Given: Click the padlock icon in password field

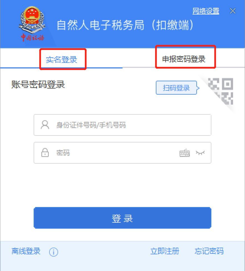Looking at the screenshot, I should point(45,152).
